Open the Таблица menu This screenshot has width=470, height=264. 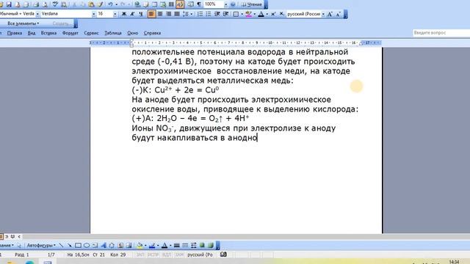[x=113, y=33]
